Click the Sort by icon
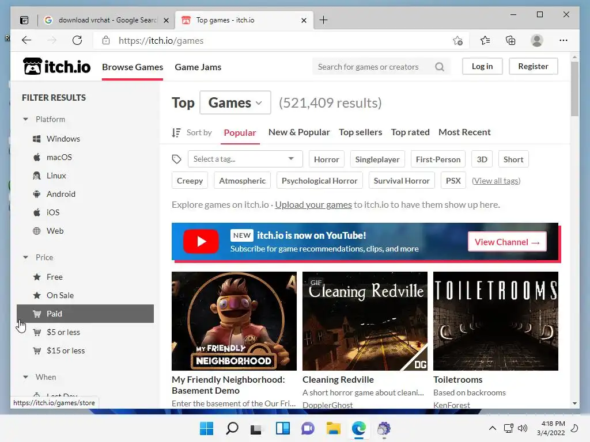Viewport: 590px width, 442px height. tap(176, 132)
